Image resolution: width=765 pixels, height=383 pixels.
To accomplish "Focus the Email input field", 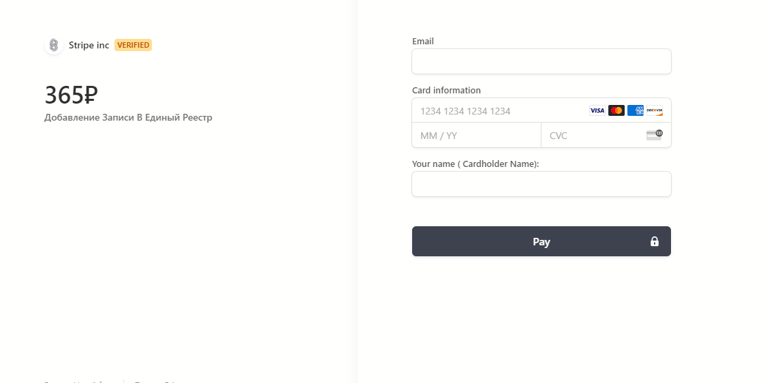I will (x=541, y=61).
